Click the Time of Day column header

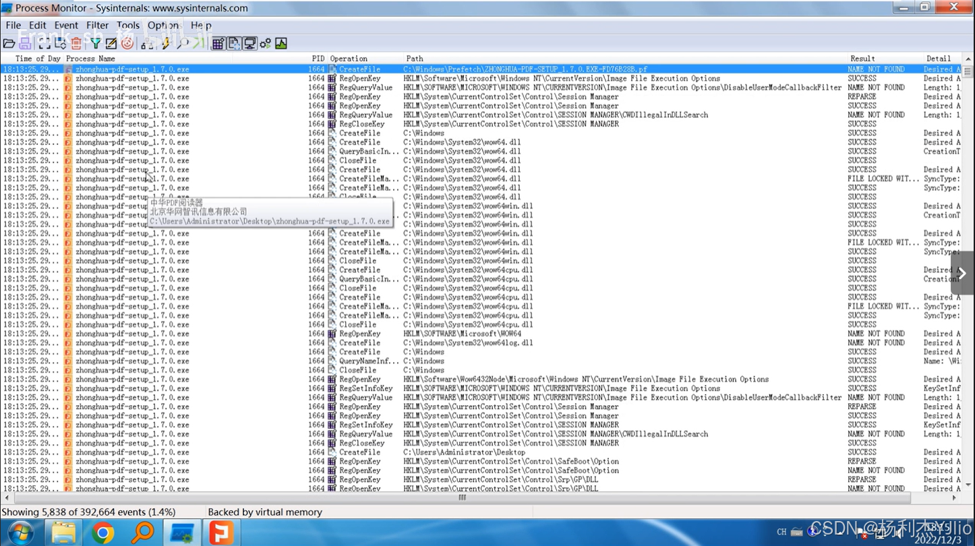tap(38, 59)
